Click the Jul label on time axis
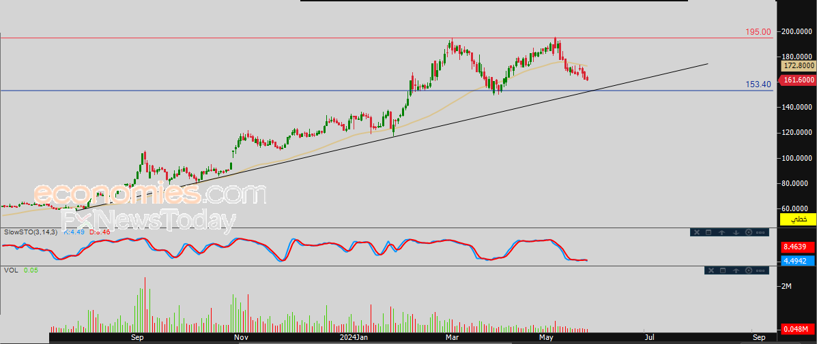Viewport: 817px width, 344px height. pyautogui.click(x=649, y=338)
